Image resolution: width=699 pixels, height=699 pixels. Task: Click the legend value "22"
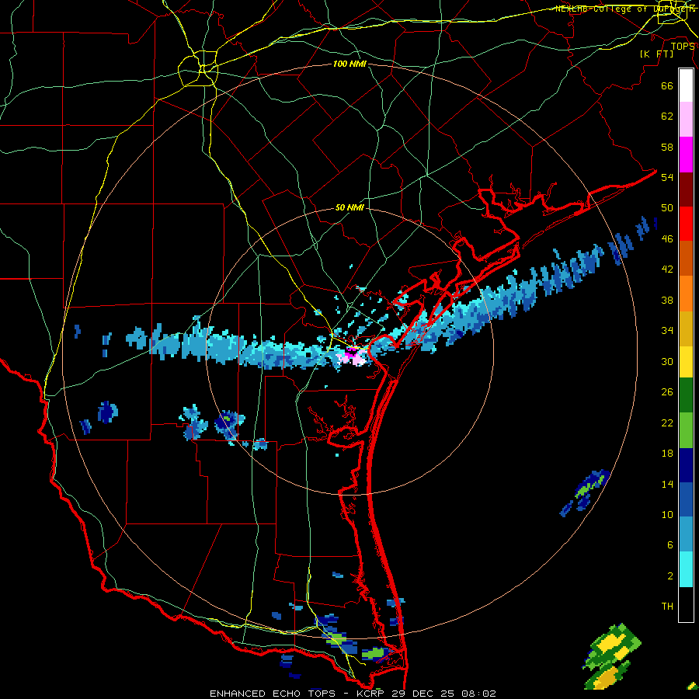click(x=667, y=423)
